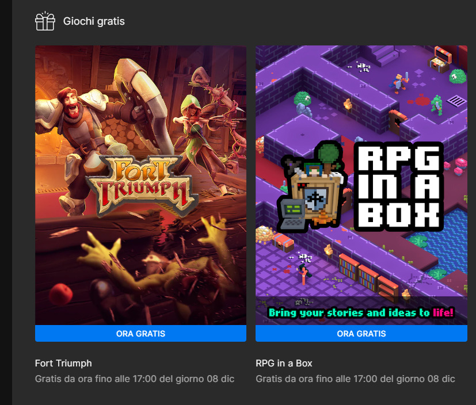Open the RPG in a Box cover art
476x405 pixels.
pos(361,185)
